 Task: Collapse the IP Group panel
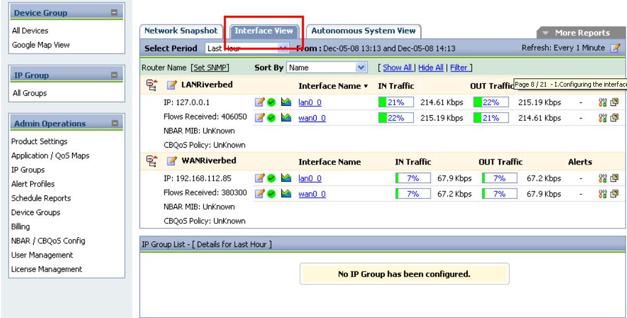tap(114, 76)
